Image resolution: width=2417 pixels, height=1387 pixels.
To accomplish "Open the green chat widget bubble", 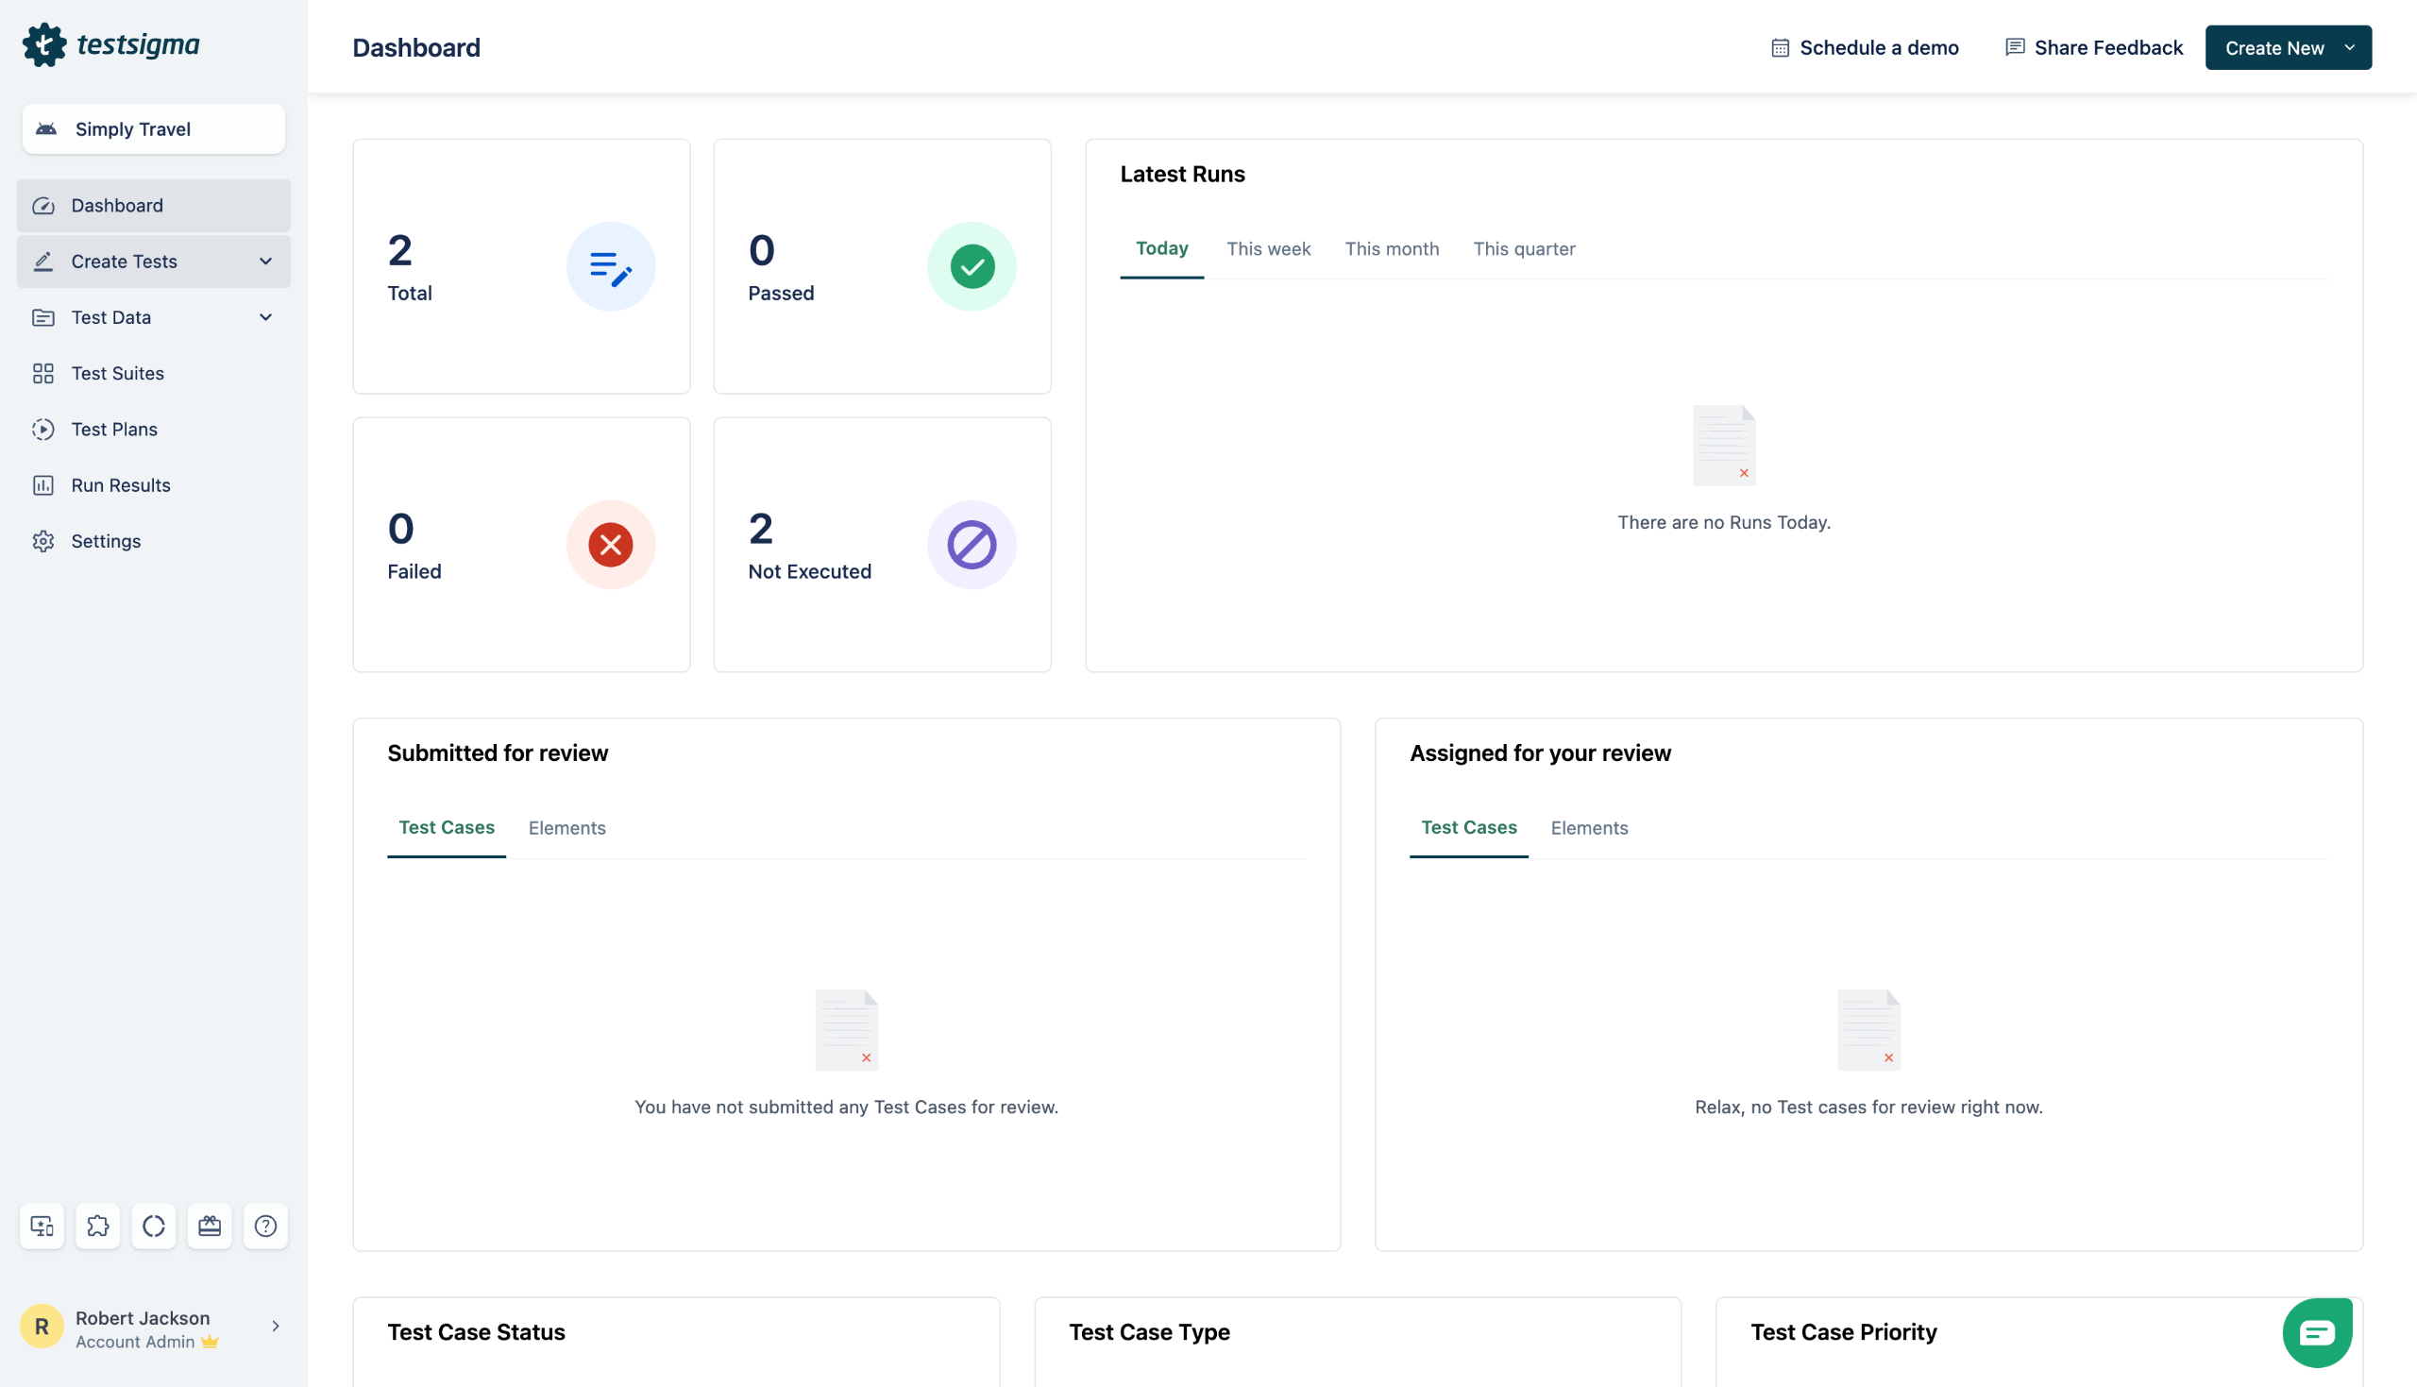I will [x=2316, y=1331].
